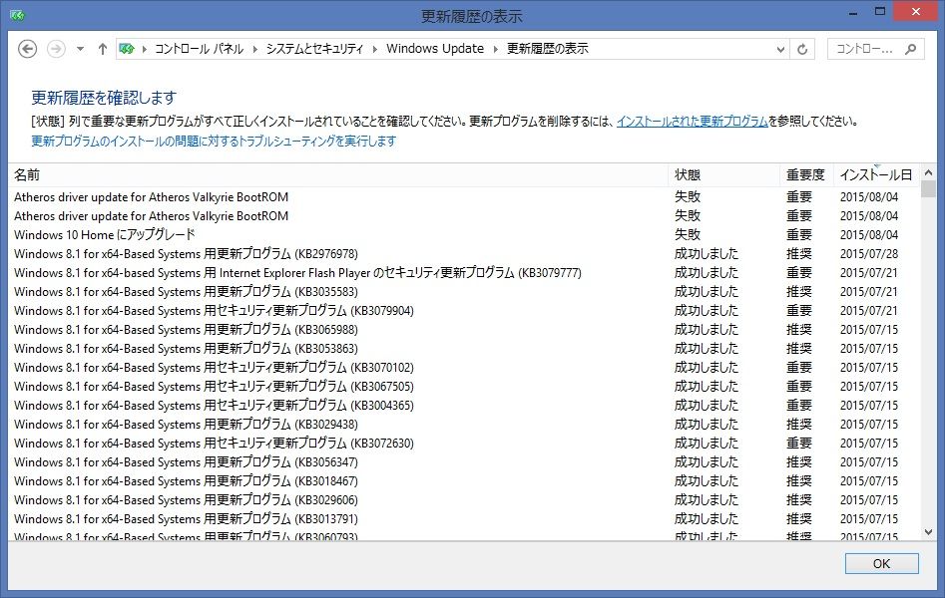
Task: Go up one level with the up arrow
Action: 103,48
